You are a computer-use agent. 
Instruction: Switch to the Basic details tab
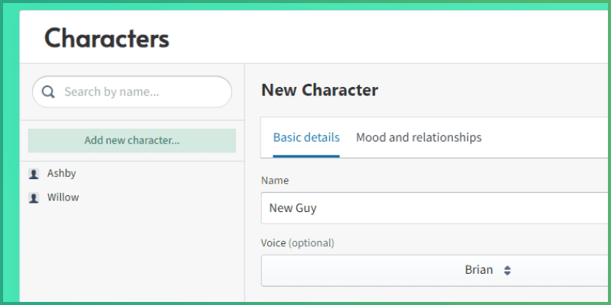306,138
